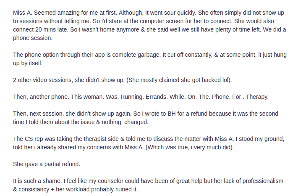Click the phrase "stood my ground"

(x=262, y=139)
